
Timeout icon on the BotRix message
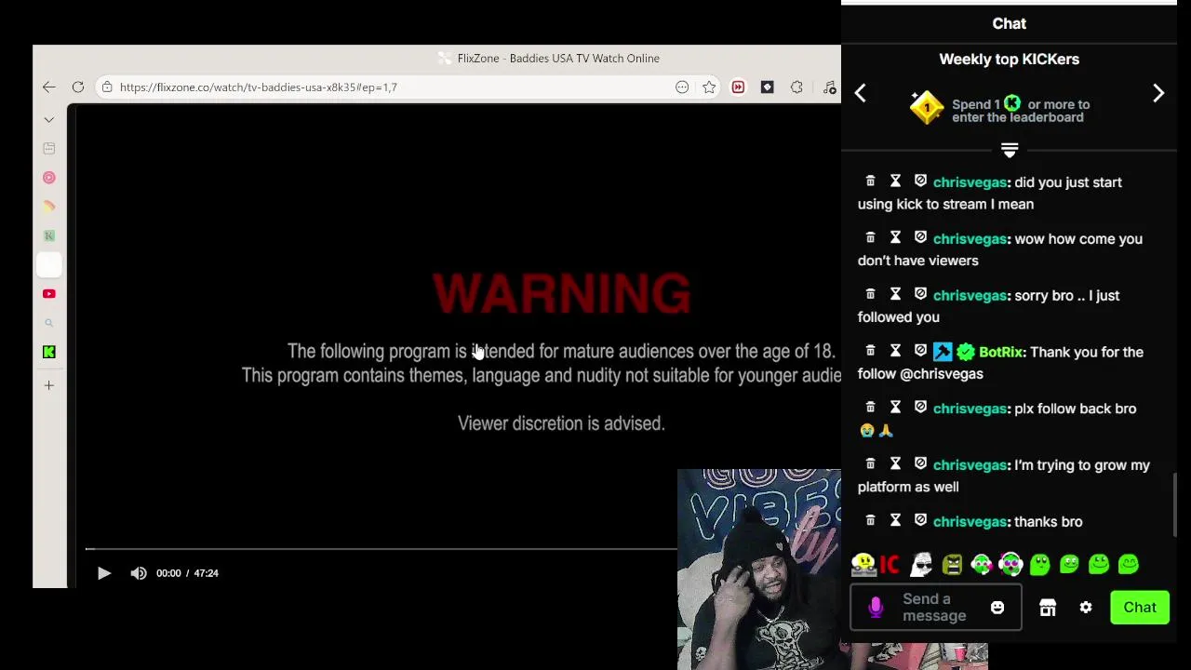click(x=895, y=351)
